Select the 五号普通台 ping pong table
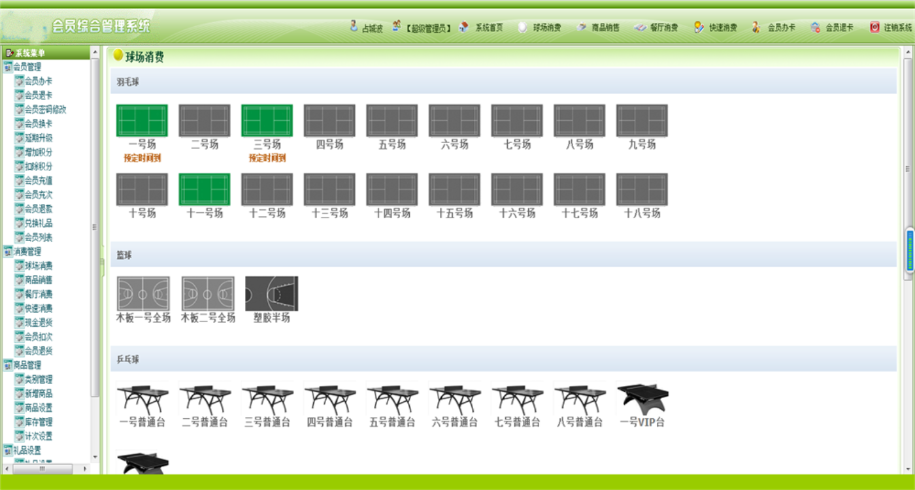Image resolution: width=915 pixels, height=490 pixels. point(392,399)
